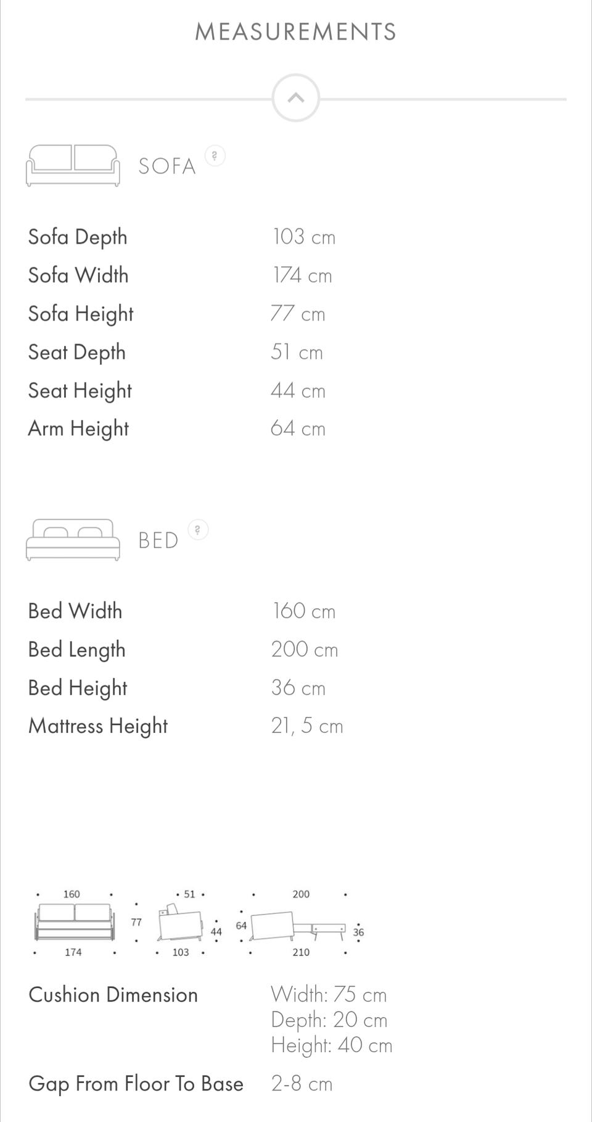The image size is (592, 1122).
Task: Click the Sofa Depth label
Action: pyautogui.click(x=78, y=237)
